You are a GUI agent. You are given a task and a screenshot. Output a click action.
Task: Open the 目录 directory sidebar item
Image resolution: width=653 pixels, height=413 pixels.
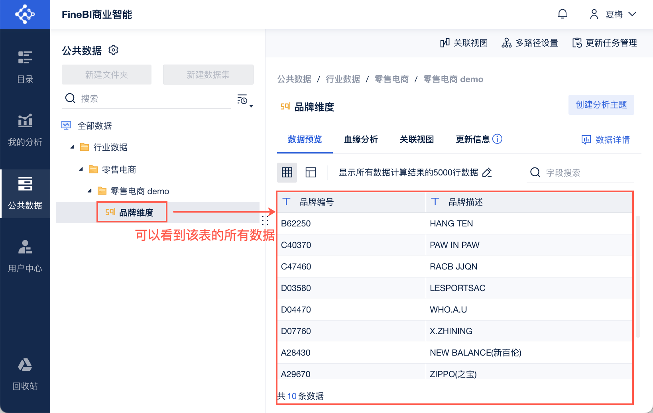(25, 67)
